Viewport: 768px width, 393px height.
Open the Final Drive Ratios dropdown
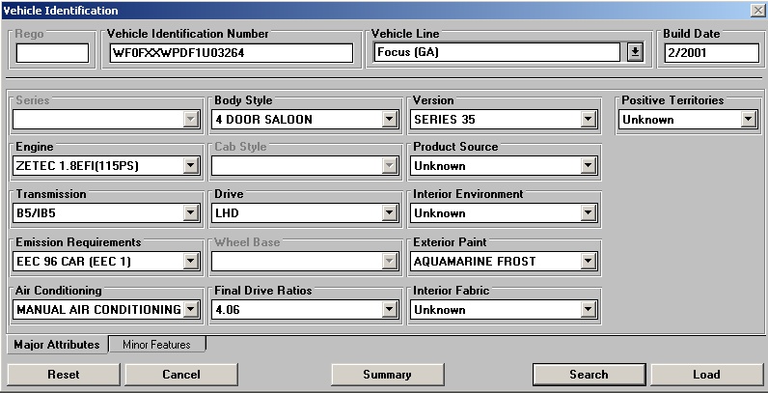(390, 310)
